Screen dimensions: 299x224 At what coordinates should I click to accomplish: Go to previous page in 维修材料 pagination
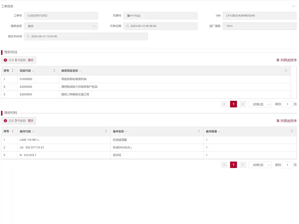point(224,165)
